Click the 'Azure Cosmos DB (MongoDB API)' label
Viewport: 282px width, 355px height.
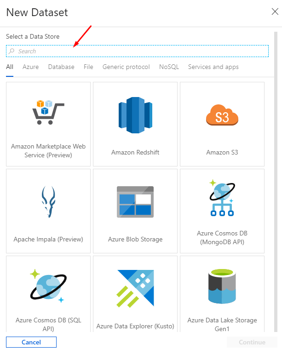click(222, 237)
